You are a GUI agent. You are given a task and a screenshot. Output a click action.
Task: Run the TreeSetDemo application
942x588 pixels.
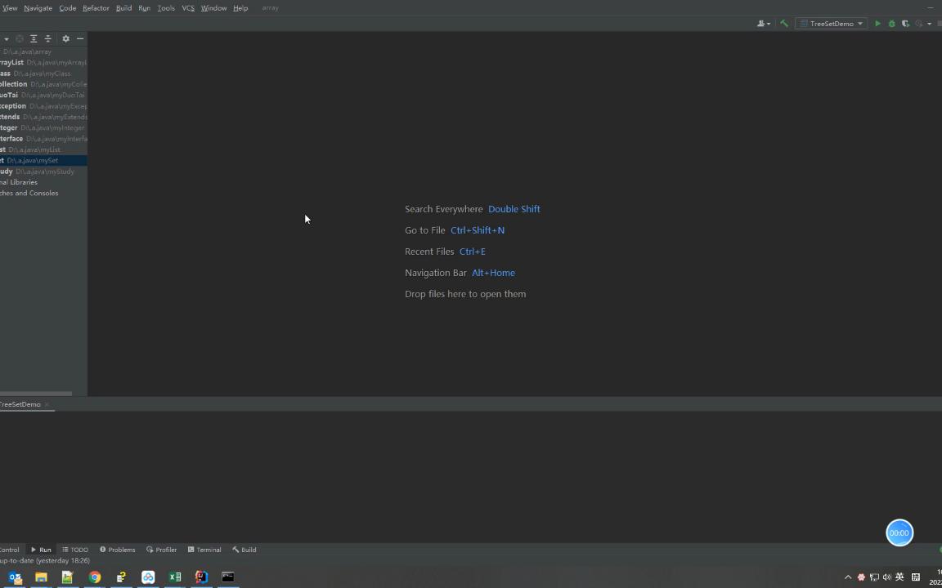pyautogui.click(x=877, y=23)
